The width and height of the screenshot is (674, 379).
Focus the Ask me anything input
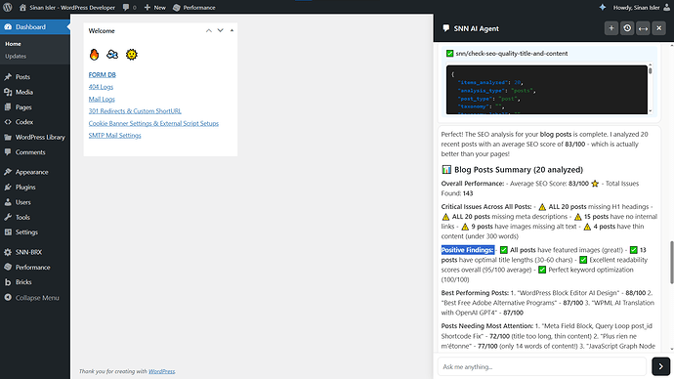click(x=541, y=366)
